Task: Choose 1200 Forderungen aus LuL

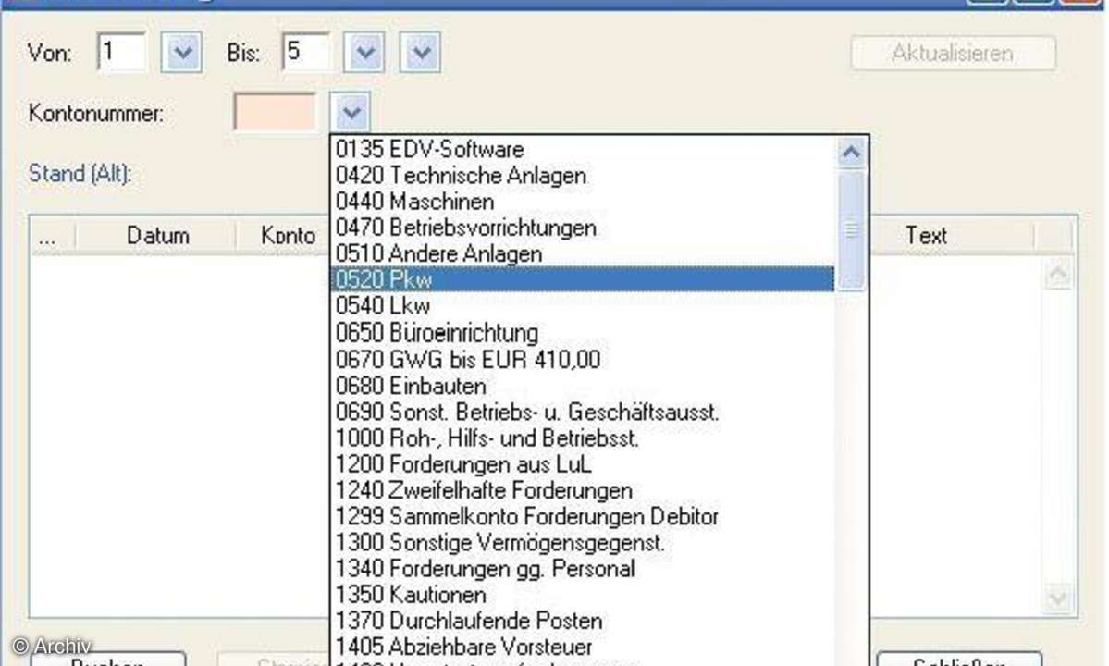Action: pyautogui.click(x=462, y=463)
